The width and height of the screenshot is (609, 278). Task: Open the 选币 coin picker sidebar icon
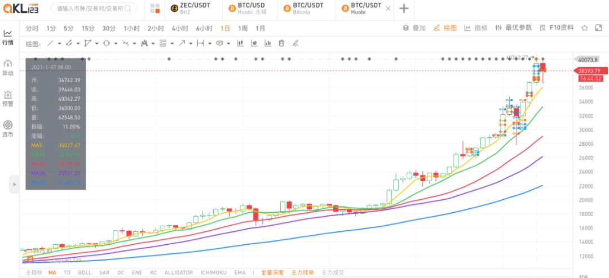click(x=8, y=129)
